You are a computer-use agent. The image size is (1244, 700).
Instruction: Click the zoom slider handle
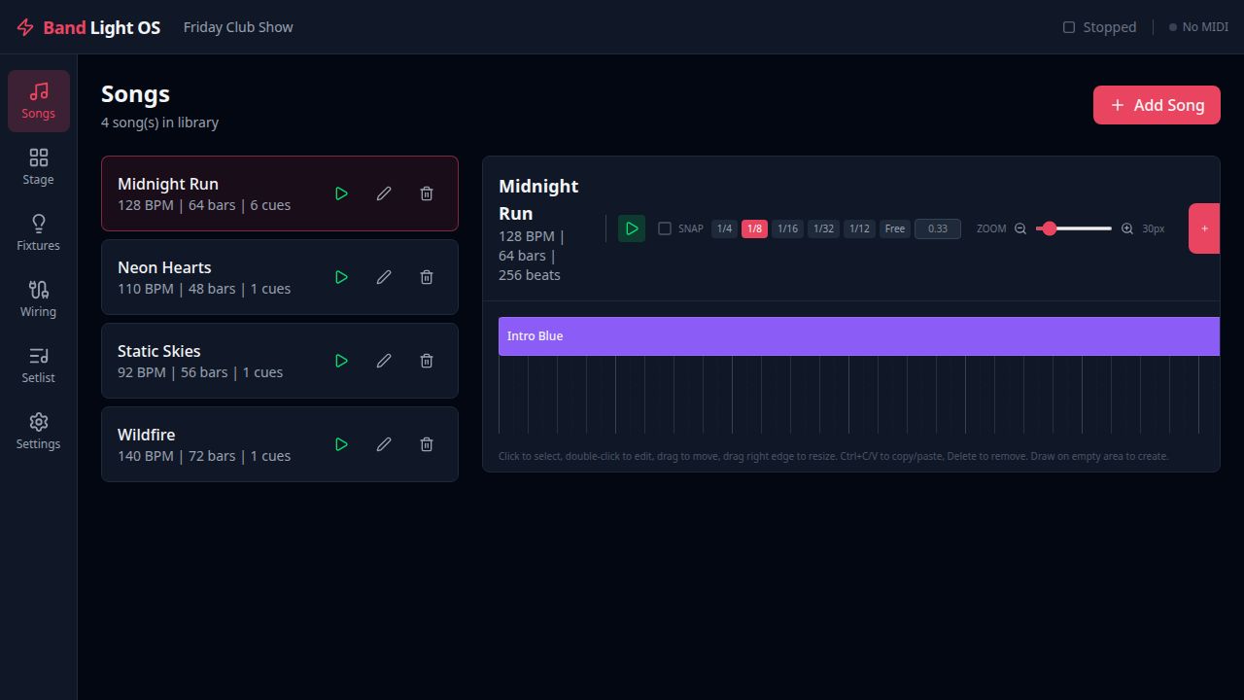(x=1050, y=228)
